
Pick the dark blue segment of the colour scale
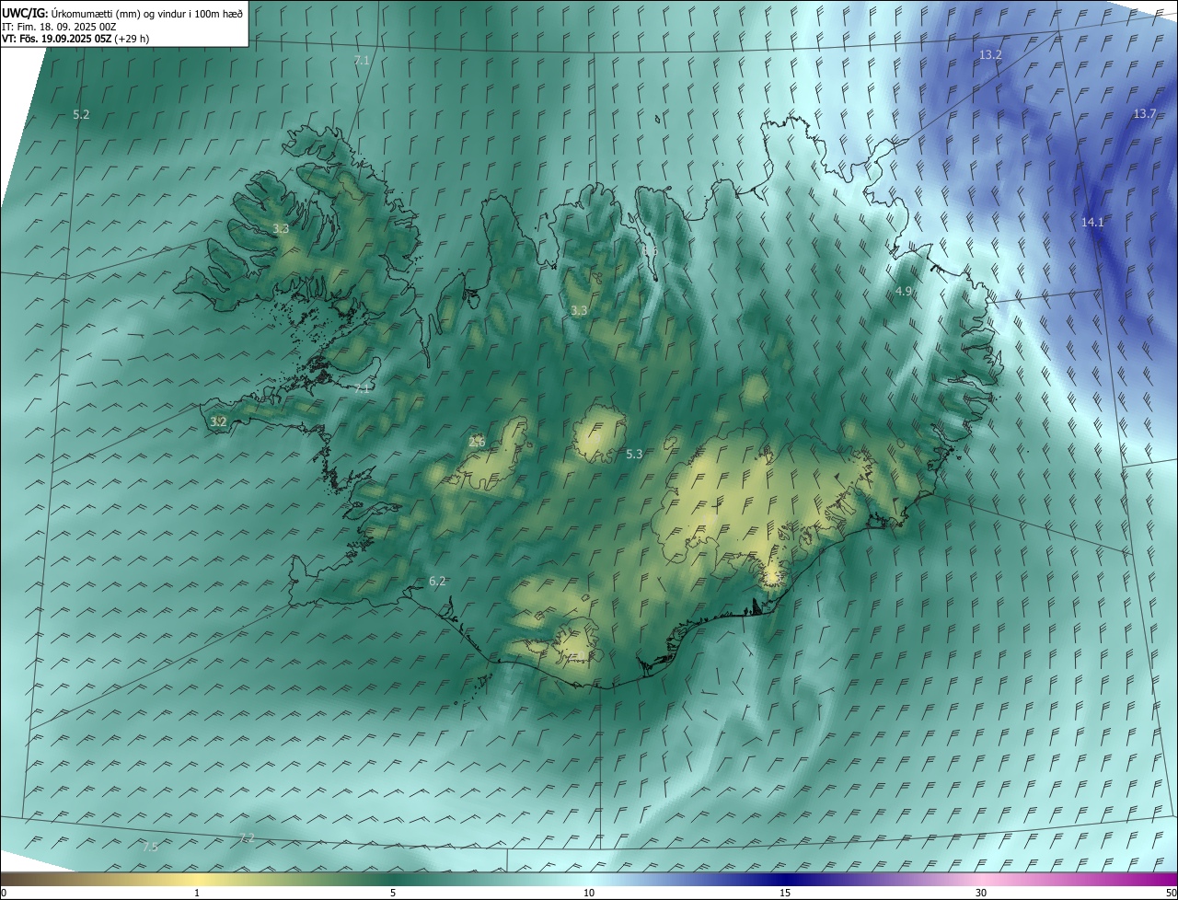(x=785, y=880)
